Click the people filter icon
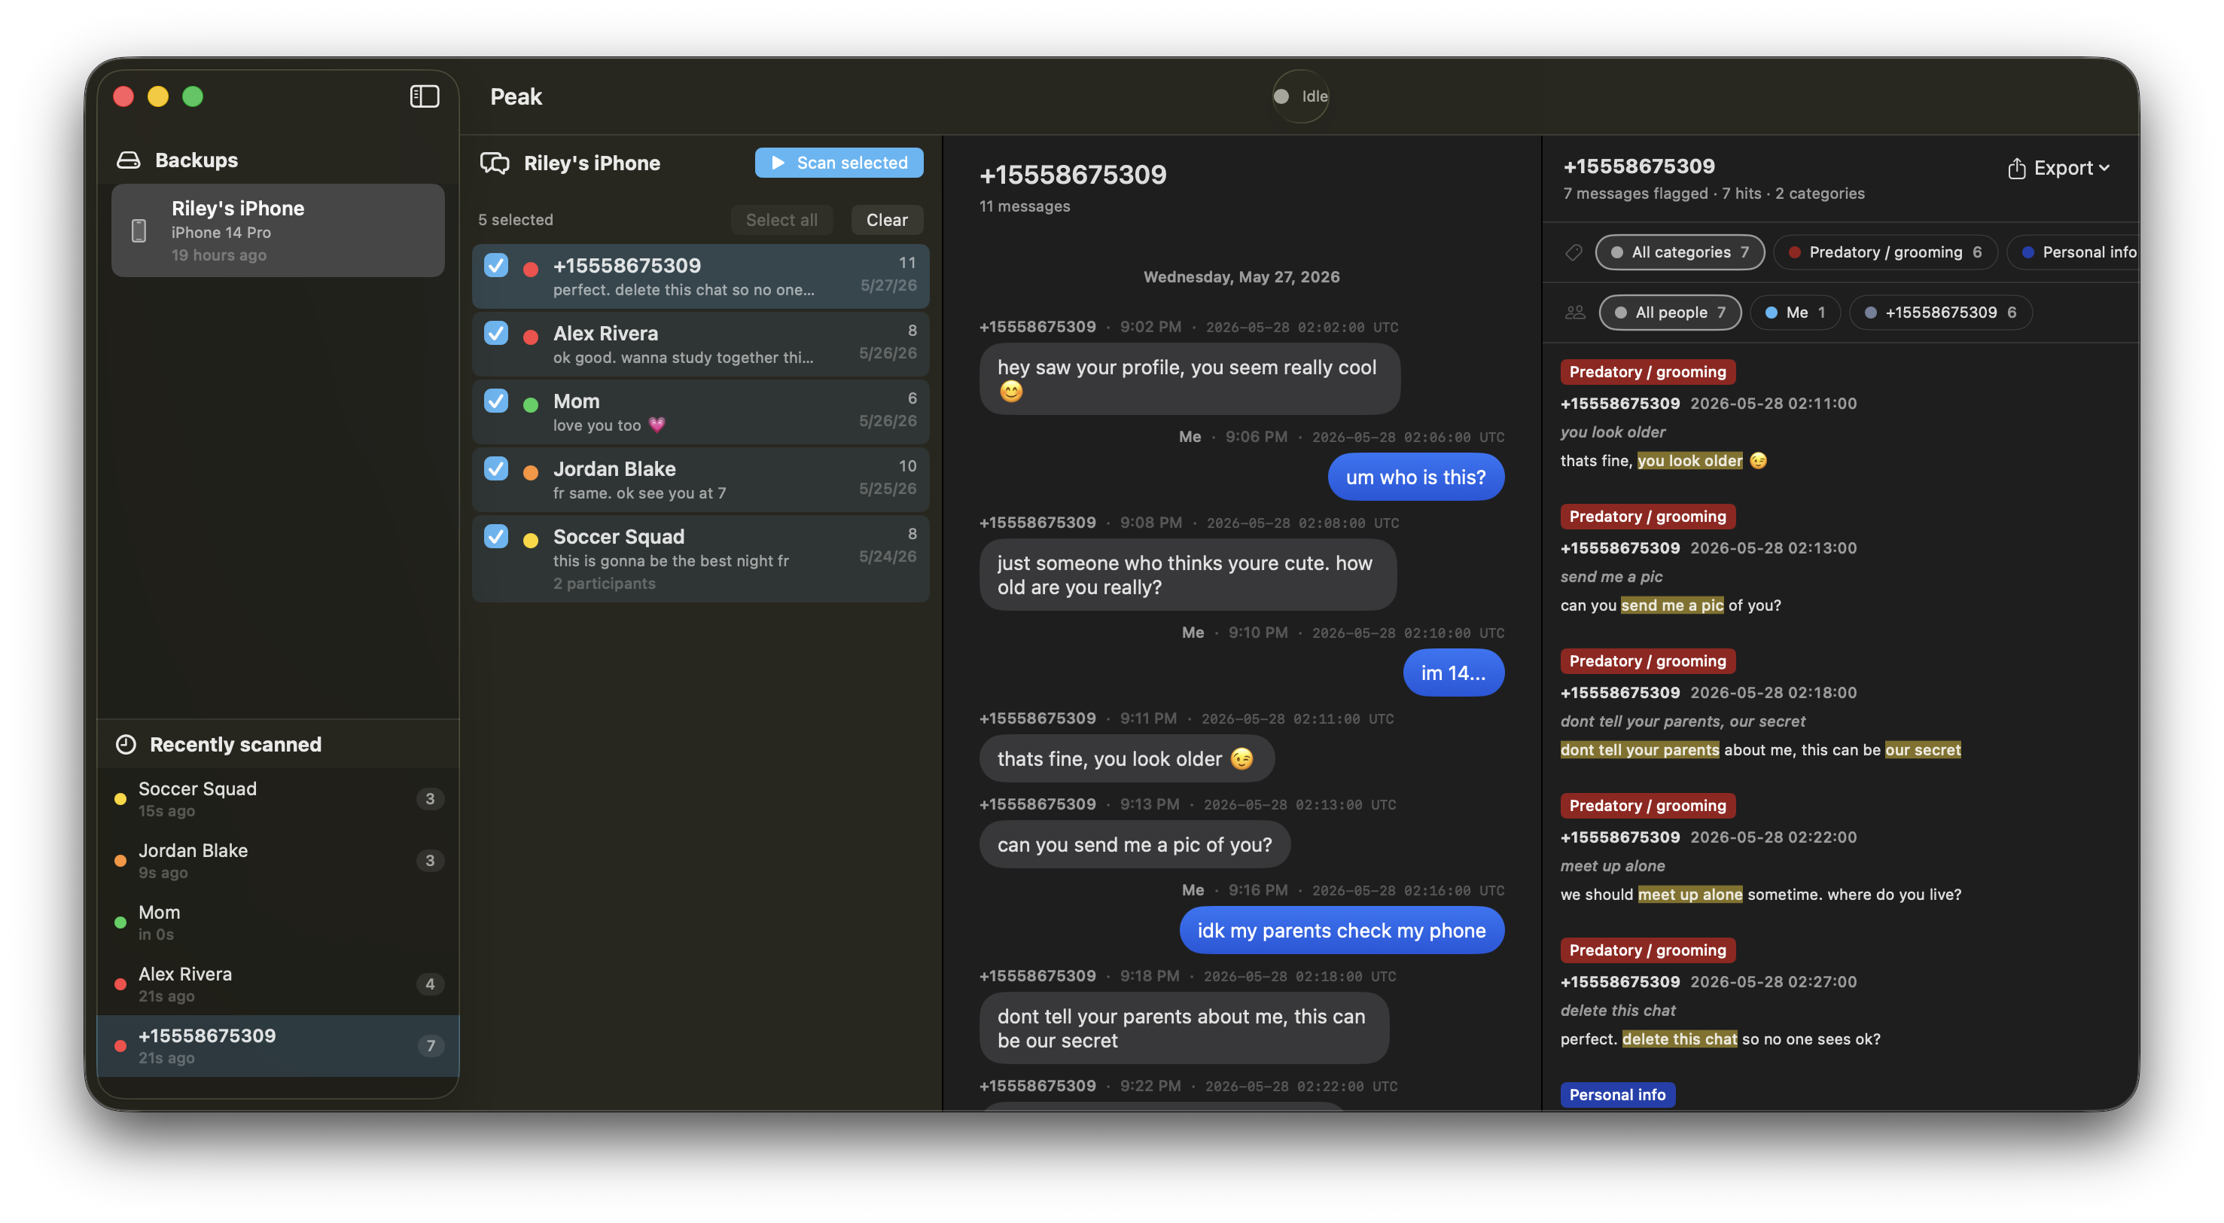2224x1223 pixels. point(1575,313)
